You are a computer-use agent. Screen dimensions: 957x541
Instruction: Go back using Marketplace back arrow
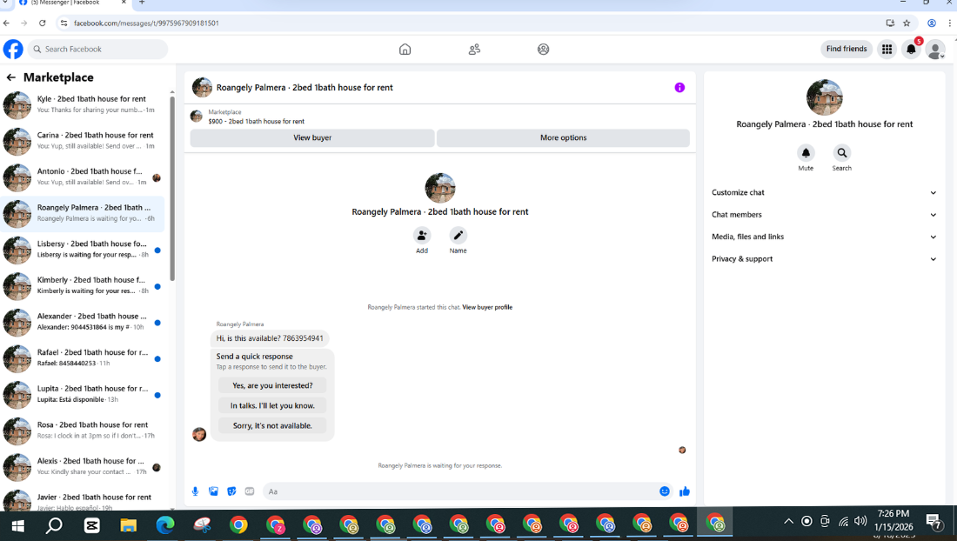pos(11,77)
